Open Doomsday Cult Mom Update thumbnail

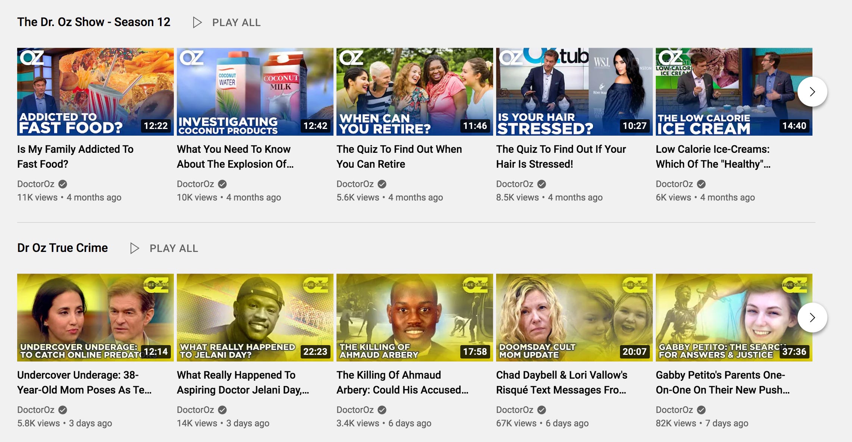click(574, 318)
